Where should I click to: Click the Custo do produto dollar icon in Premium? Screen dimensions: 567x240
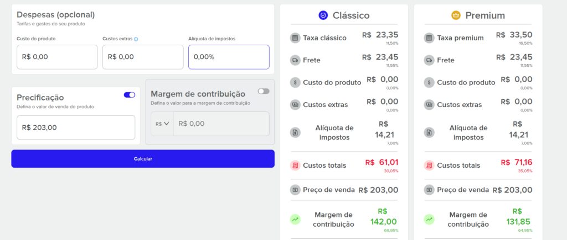pyautogui.click(x=429, y=83)
